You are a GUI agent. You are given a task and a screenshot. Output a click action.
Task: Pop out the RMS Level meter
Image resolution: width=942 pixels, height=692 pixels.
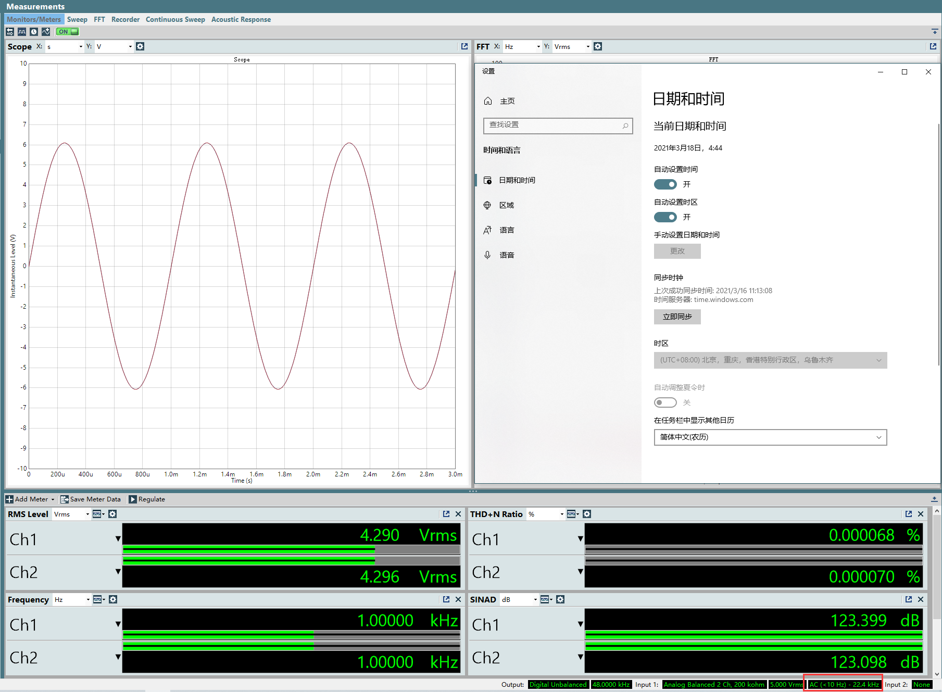pyautogui.click(x=446, y=514)
